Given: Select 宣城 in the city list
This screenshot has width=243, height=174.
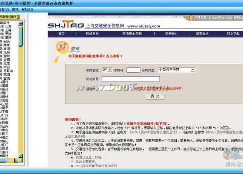Looking at the screenshot, I should point(7,78).
